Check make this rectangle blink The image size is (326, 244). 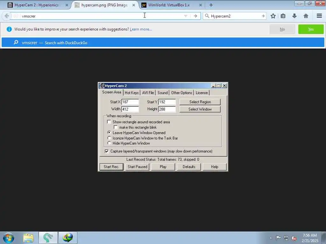(116, 127)
